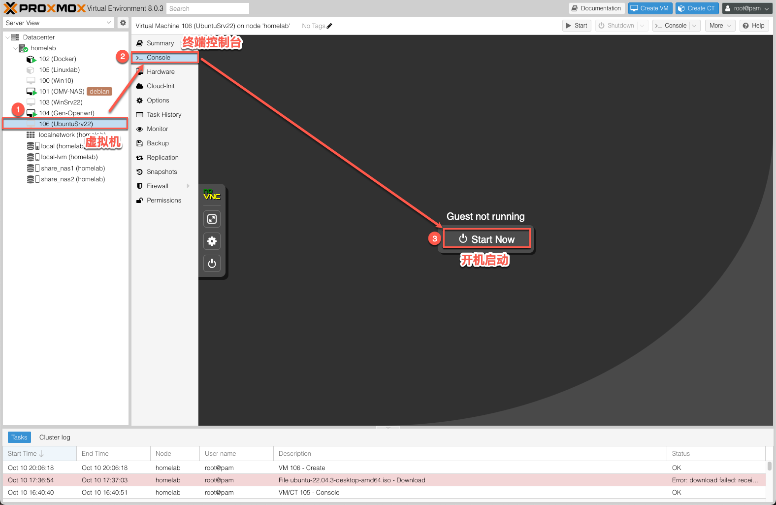Click the Proxmox logo

45,8
